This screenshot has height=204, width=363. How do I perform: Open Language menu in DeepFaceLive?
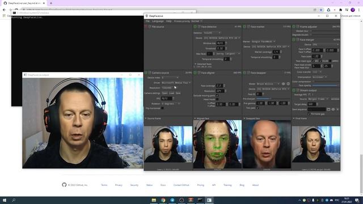158,21
